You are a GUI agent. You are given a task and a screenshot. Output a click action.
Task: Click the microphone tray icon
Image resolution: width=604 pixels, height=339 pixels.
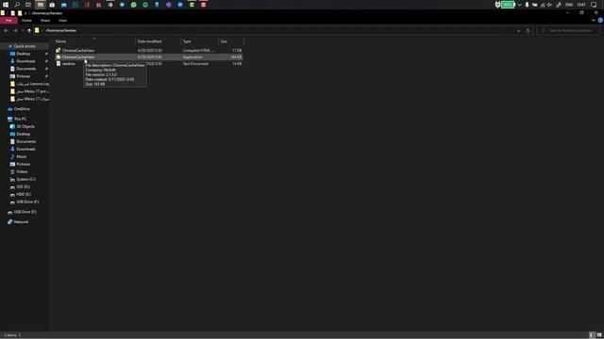(x=527, y=5)
